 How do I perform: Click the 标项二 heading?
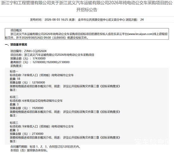coord(14,97)
